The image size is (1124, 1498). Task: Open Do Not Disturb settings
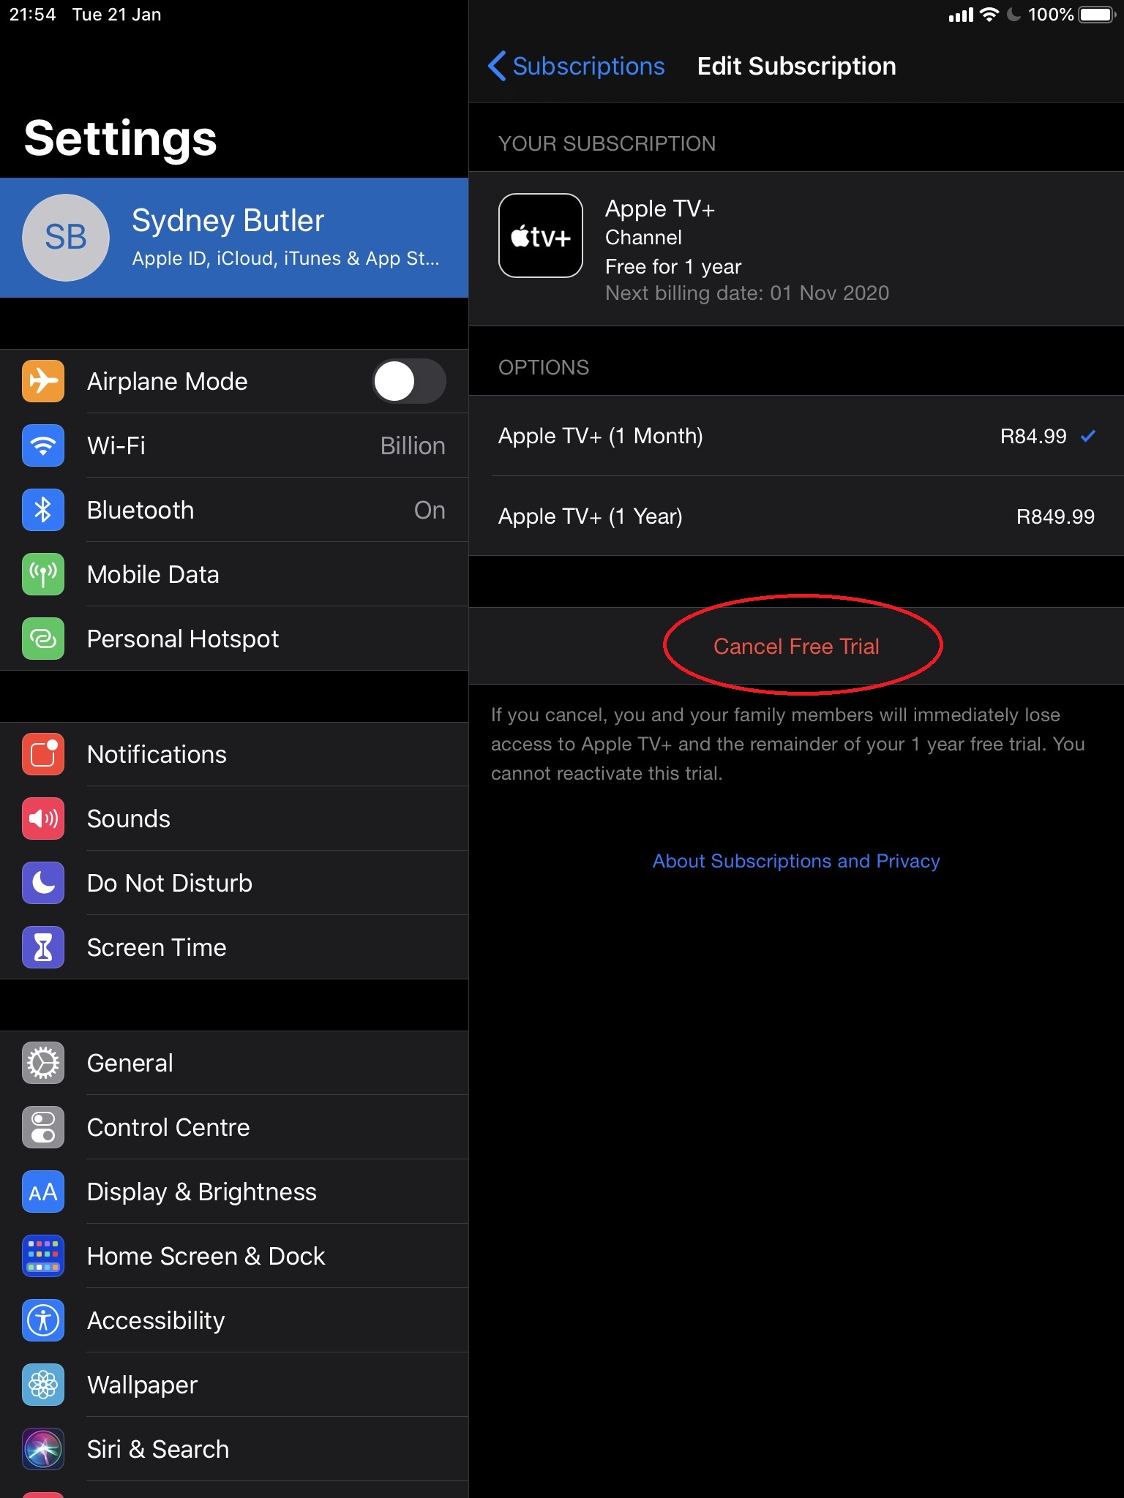[x=234, y=883]
